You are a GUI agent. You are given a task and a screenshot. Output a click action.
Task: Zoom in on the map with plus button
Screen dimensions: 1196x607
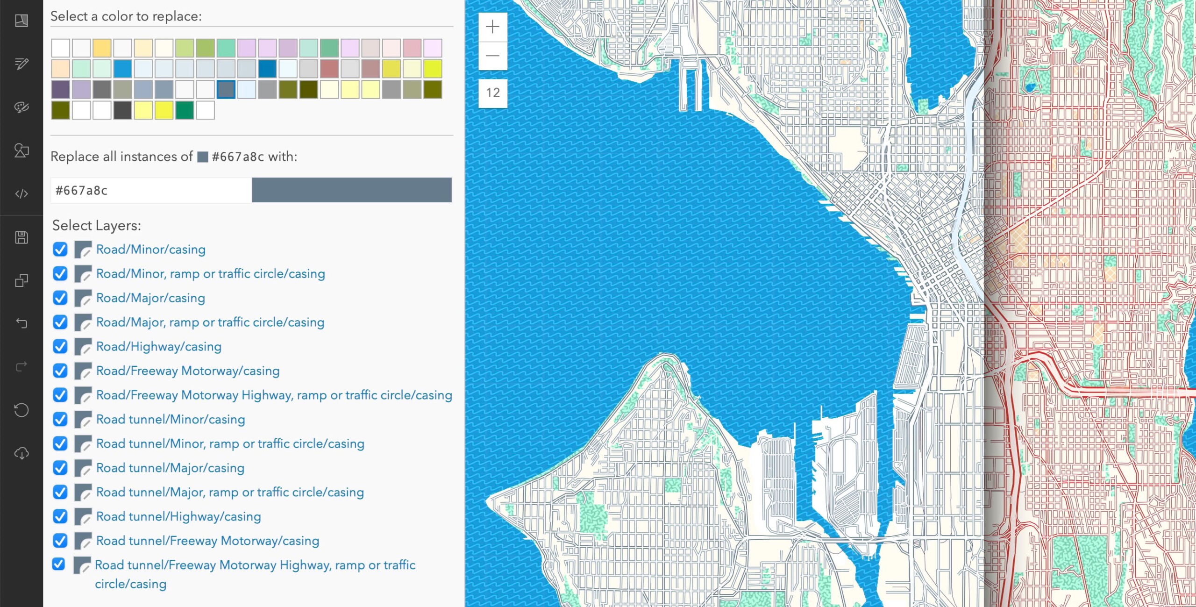(492, 27)
